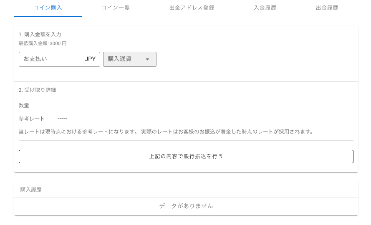Go to the 出金アドレス登録 tab

pyautogui.click(x=192, y=8)
